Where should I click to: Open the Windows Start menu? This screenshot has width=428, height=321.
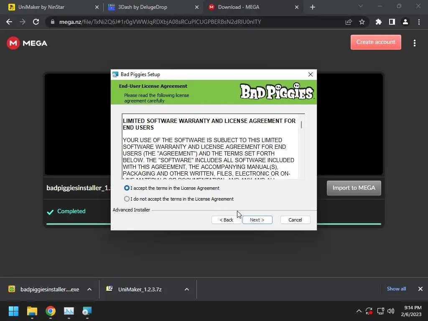point(13,311)
